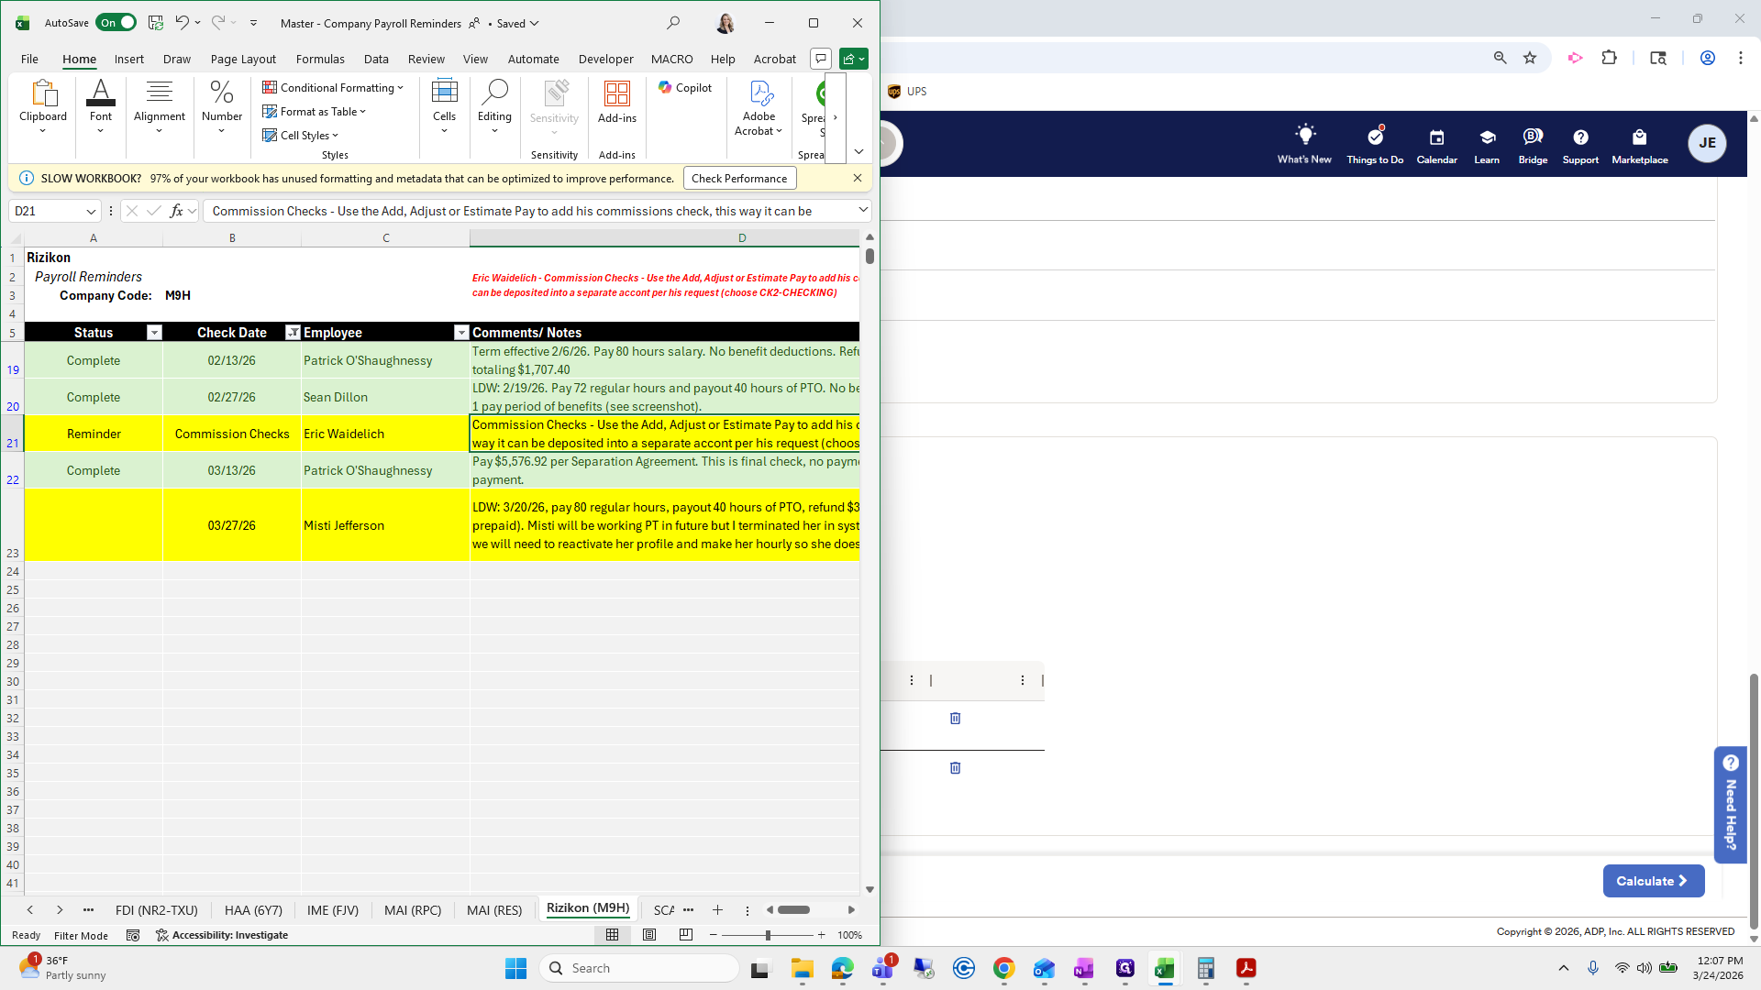Open the MAI (RPC) sheet tab
1761x990 pixels.
coord(413,910)
